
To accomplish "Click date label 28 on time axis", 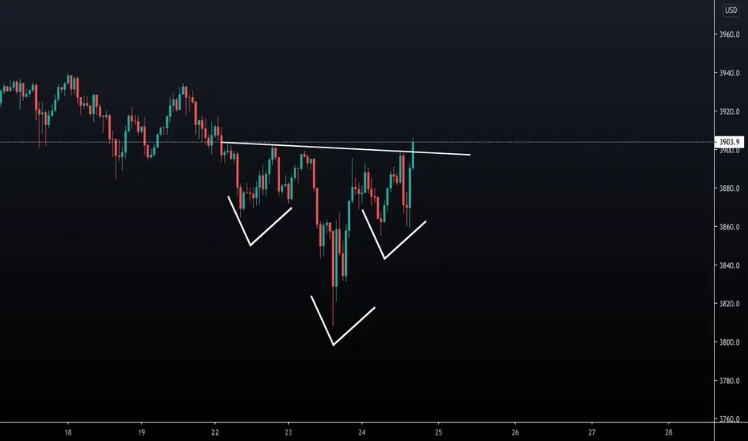I will 669,432.
